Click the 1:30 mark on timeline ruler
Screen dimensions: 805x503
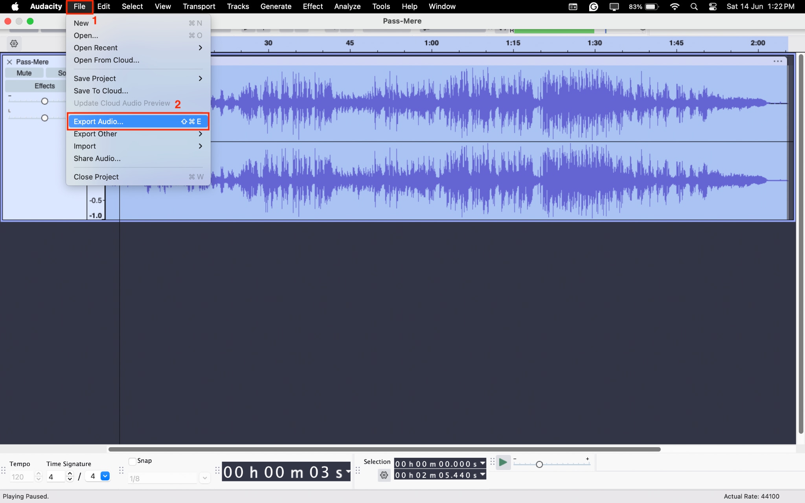(594, 43)
